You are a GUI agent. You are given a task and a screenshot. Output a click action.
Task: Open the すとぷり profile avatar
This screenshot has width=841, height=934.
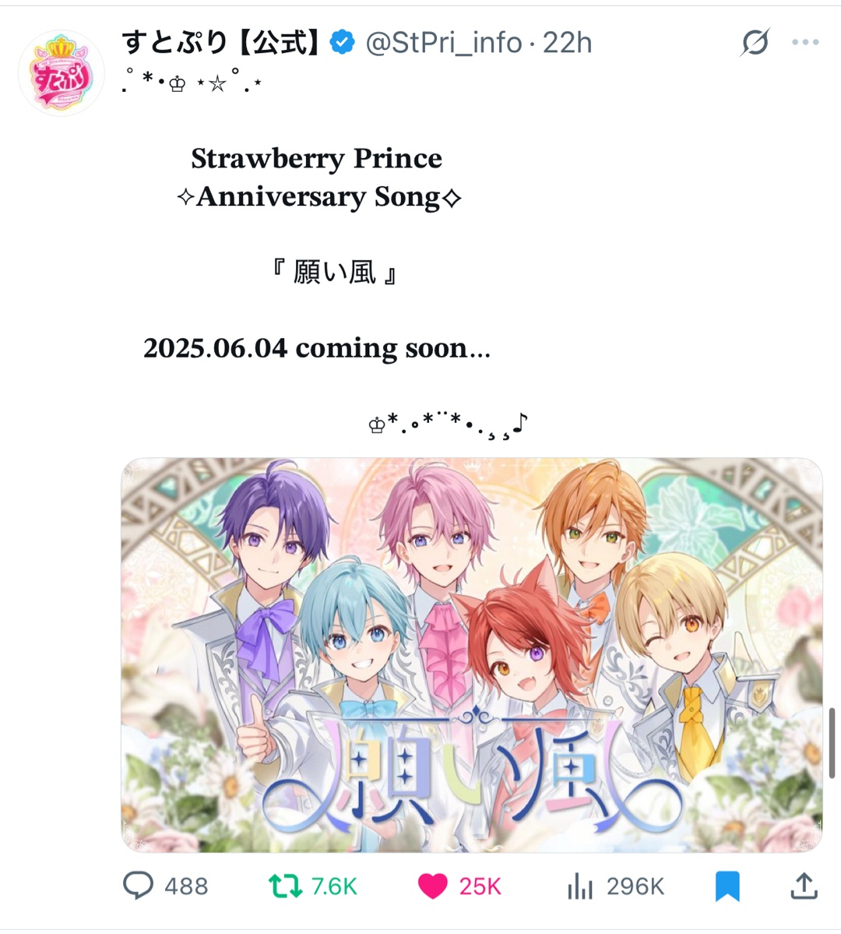click(62, 72)
